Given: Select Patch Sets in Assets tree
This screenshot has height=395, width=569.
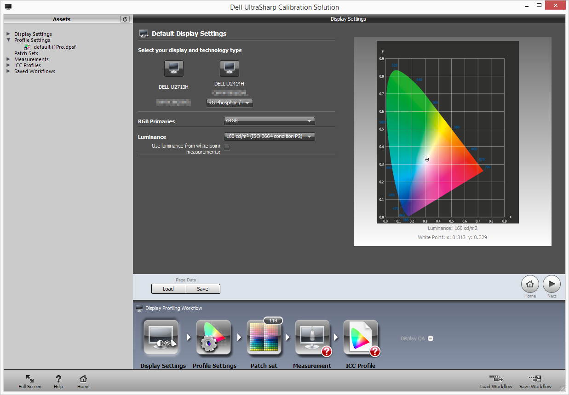Looking at the screenshot, I should coord(26,53).
